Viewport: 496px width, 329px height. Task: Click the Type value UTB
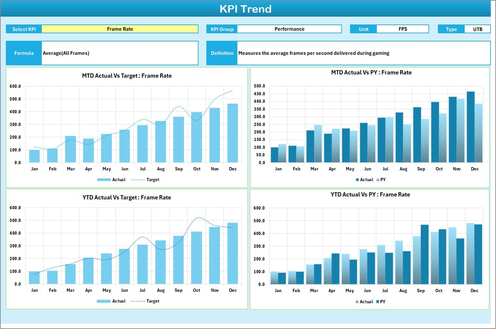[x=477, y=29]
